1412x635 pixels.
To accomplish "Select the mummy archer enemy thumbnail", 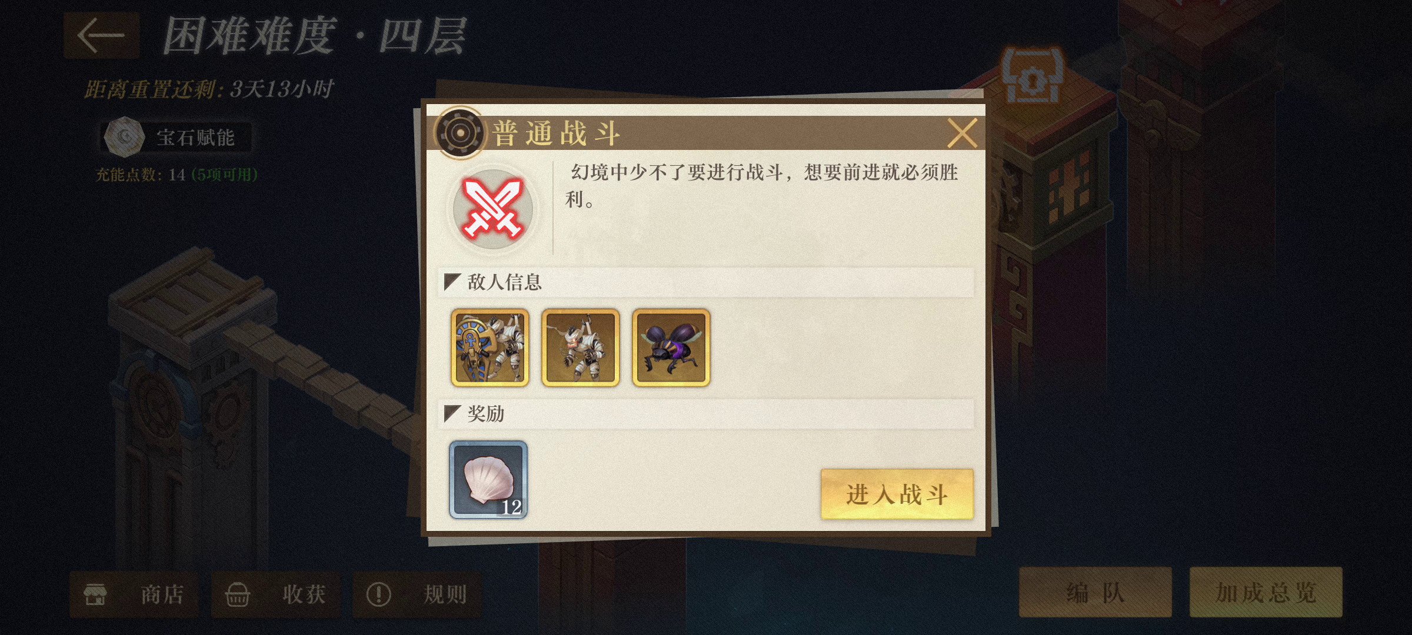I will pos(580,348).
